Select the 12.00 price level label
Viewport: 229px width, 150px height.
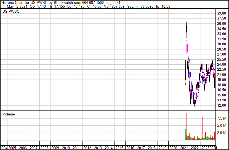pos(222,105)
